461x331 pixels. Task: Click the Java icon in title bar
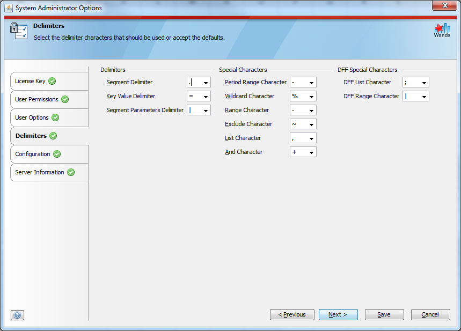coord(9,8)
